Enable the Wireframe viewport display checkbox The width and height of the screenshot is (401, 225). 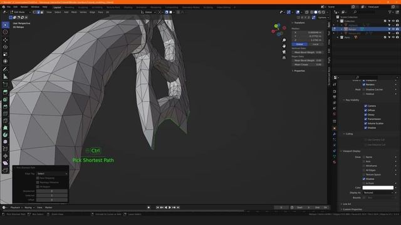pyautogui.click(x=364, y=166)
